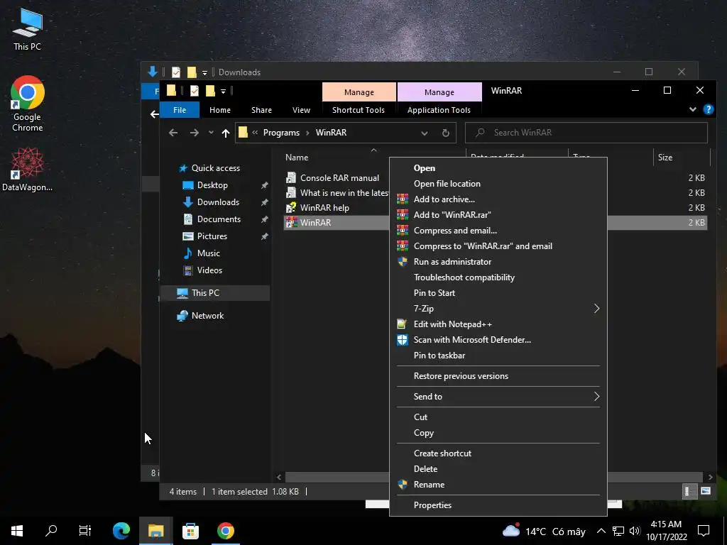
Task: Click the shield icon next to Run as administrator
Action: pyautogui.click(x=403, y=261)
